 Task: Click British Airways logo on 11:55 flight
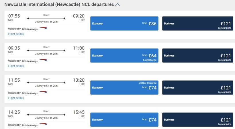click(x=43, y=92)
